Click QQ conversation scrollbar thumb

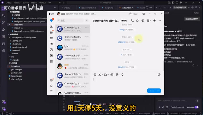click(x=163, y=65)
